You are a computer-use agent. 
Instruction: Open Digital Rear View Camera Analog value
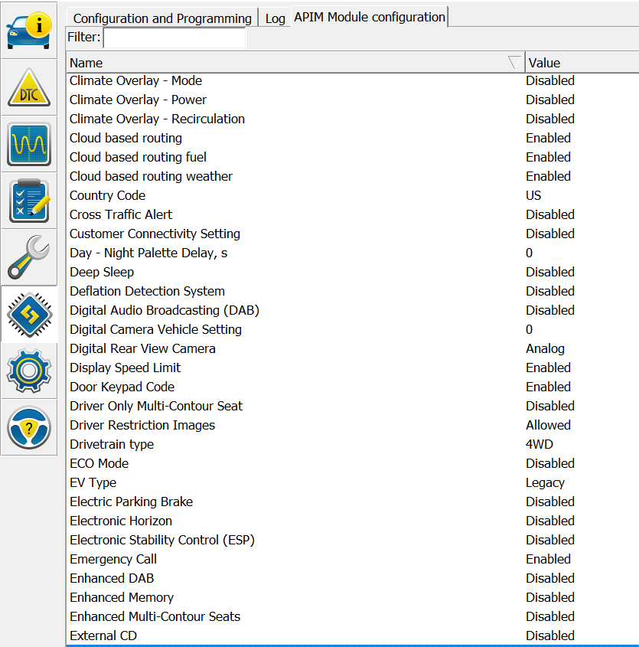545,348
